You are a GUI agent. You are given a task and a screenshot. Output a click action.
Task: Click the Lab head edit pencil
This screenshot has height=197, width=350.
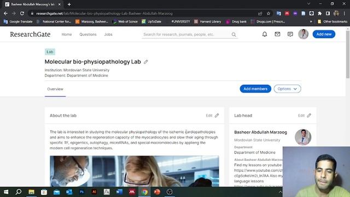(309, 115)
